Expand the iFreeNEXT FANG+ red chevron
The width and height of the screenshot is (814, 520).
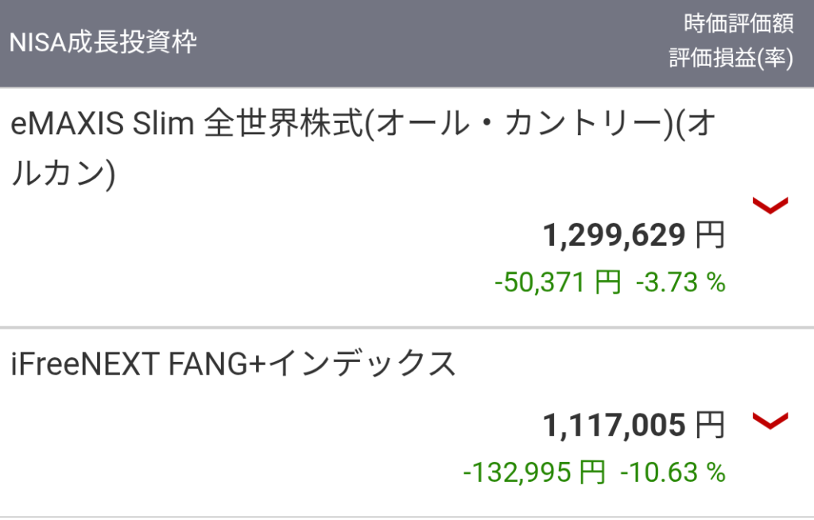(769, 421)
